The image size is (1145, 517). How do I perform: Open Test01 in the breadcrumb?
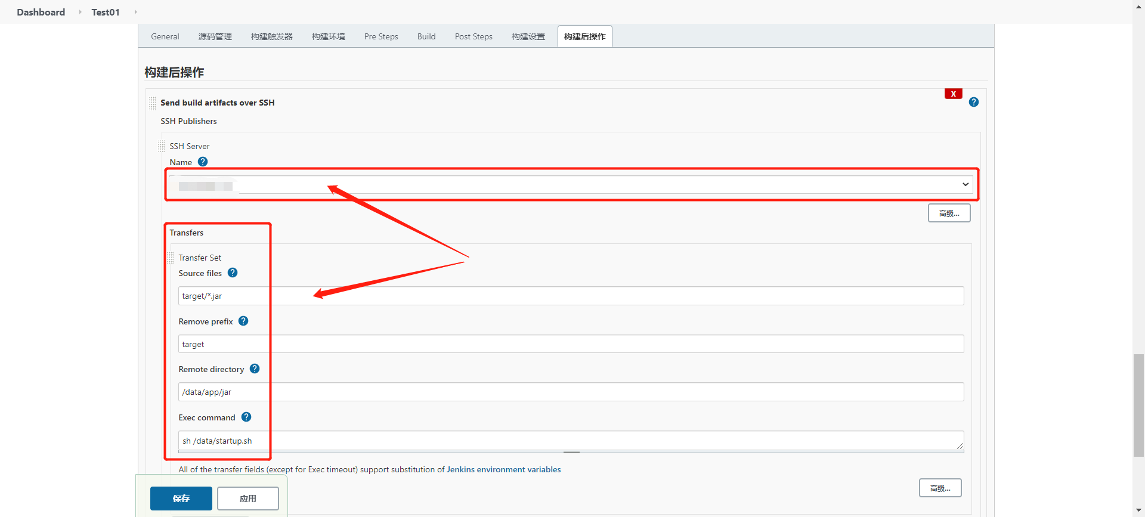106,12
